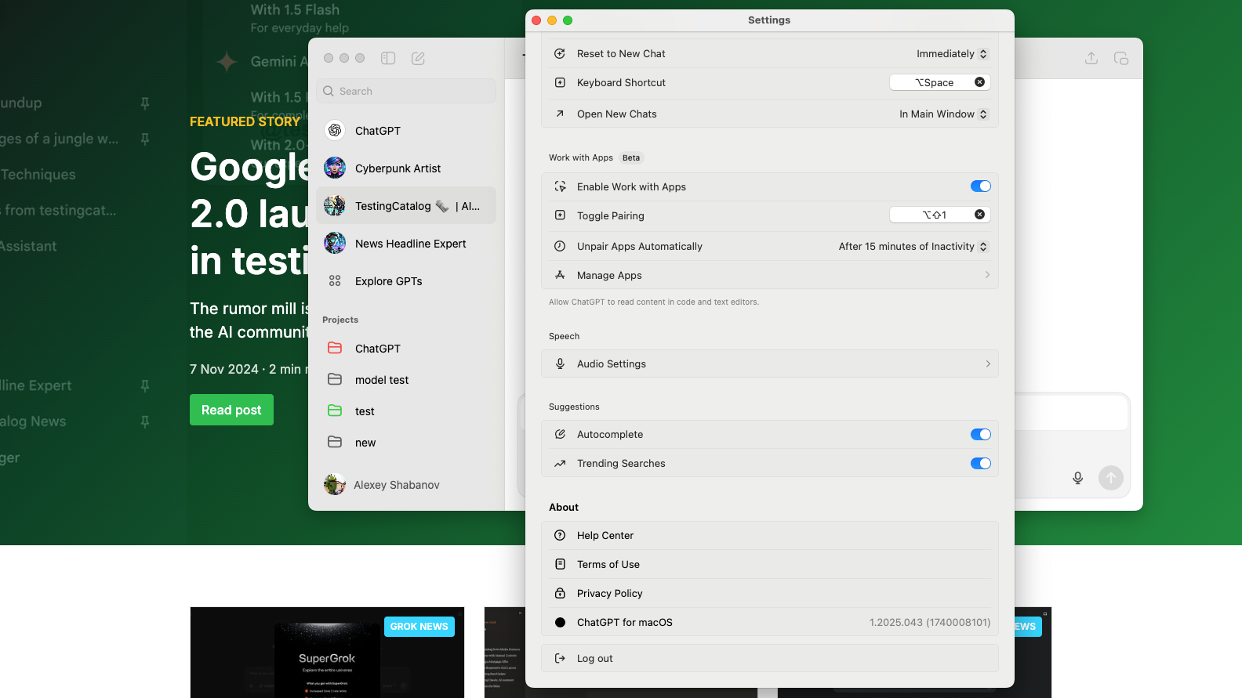The height and width of the screenshot is (698, 1242).
Task: Change Open New Chats location dropdown
Action: (944, 114)
